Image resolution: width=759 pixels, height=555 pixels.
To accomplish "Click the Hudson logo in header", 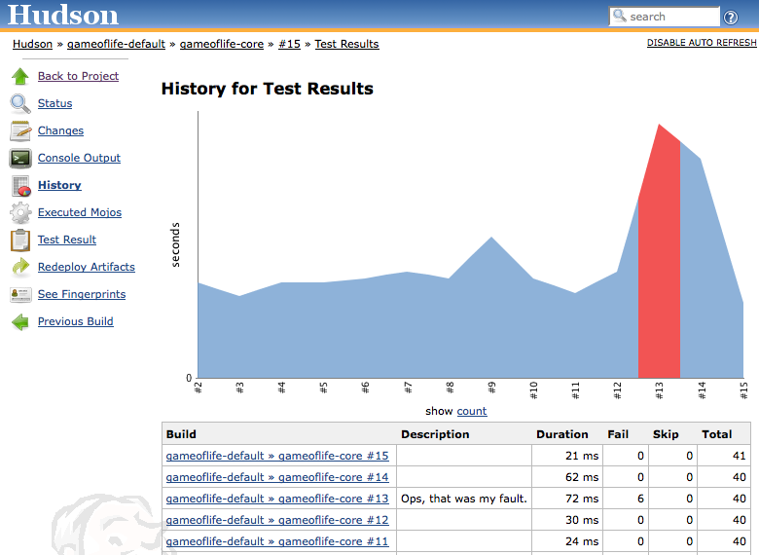I will point(63,15).
